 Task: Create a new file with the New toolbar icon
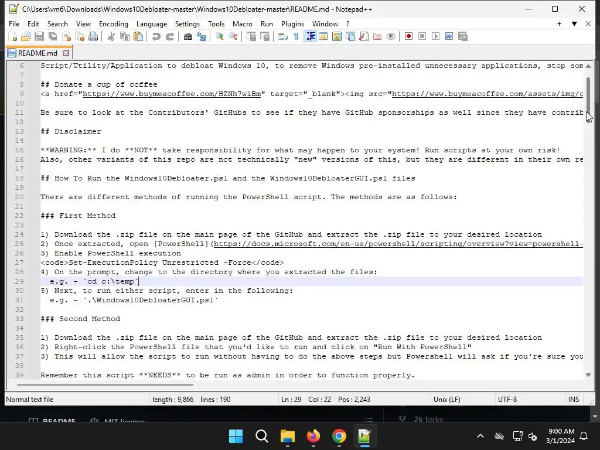click(13, 36)
